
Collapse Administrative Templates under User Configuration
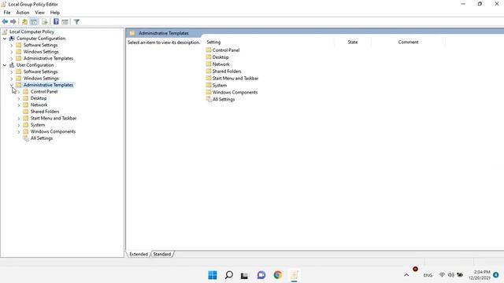(12, 85)
